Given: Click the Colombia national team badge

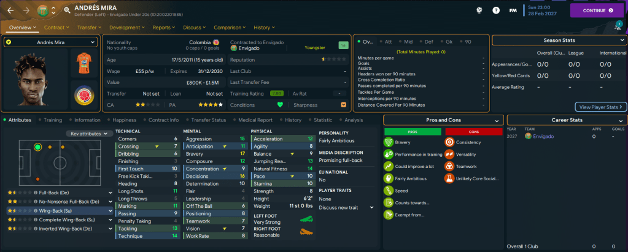Looking at the screenshot, I should [84, 96].
